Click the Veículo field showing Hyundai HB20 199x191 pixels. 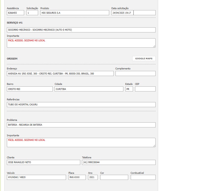[36, 177]
